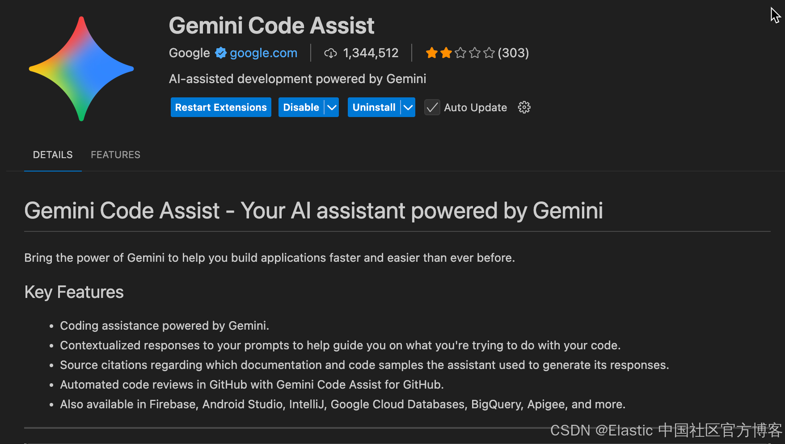
Task: Click the 'Automated code reviews in GitHub' bullet
Action: [252, 385]
